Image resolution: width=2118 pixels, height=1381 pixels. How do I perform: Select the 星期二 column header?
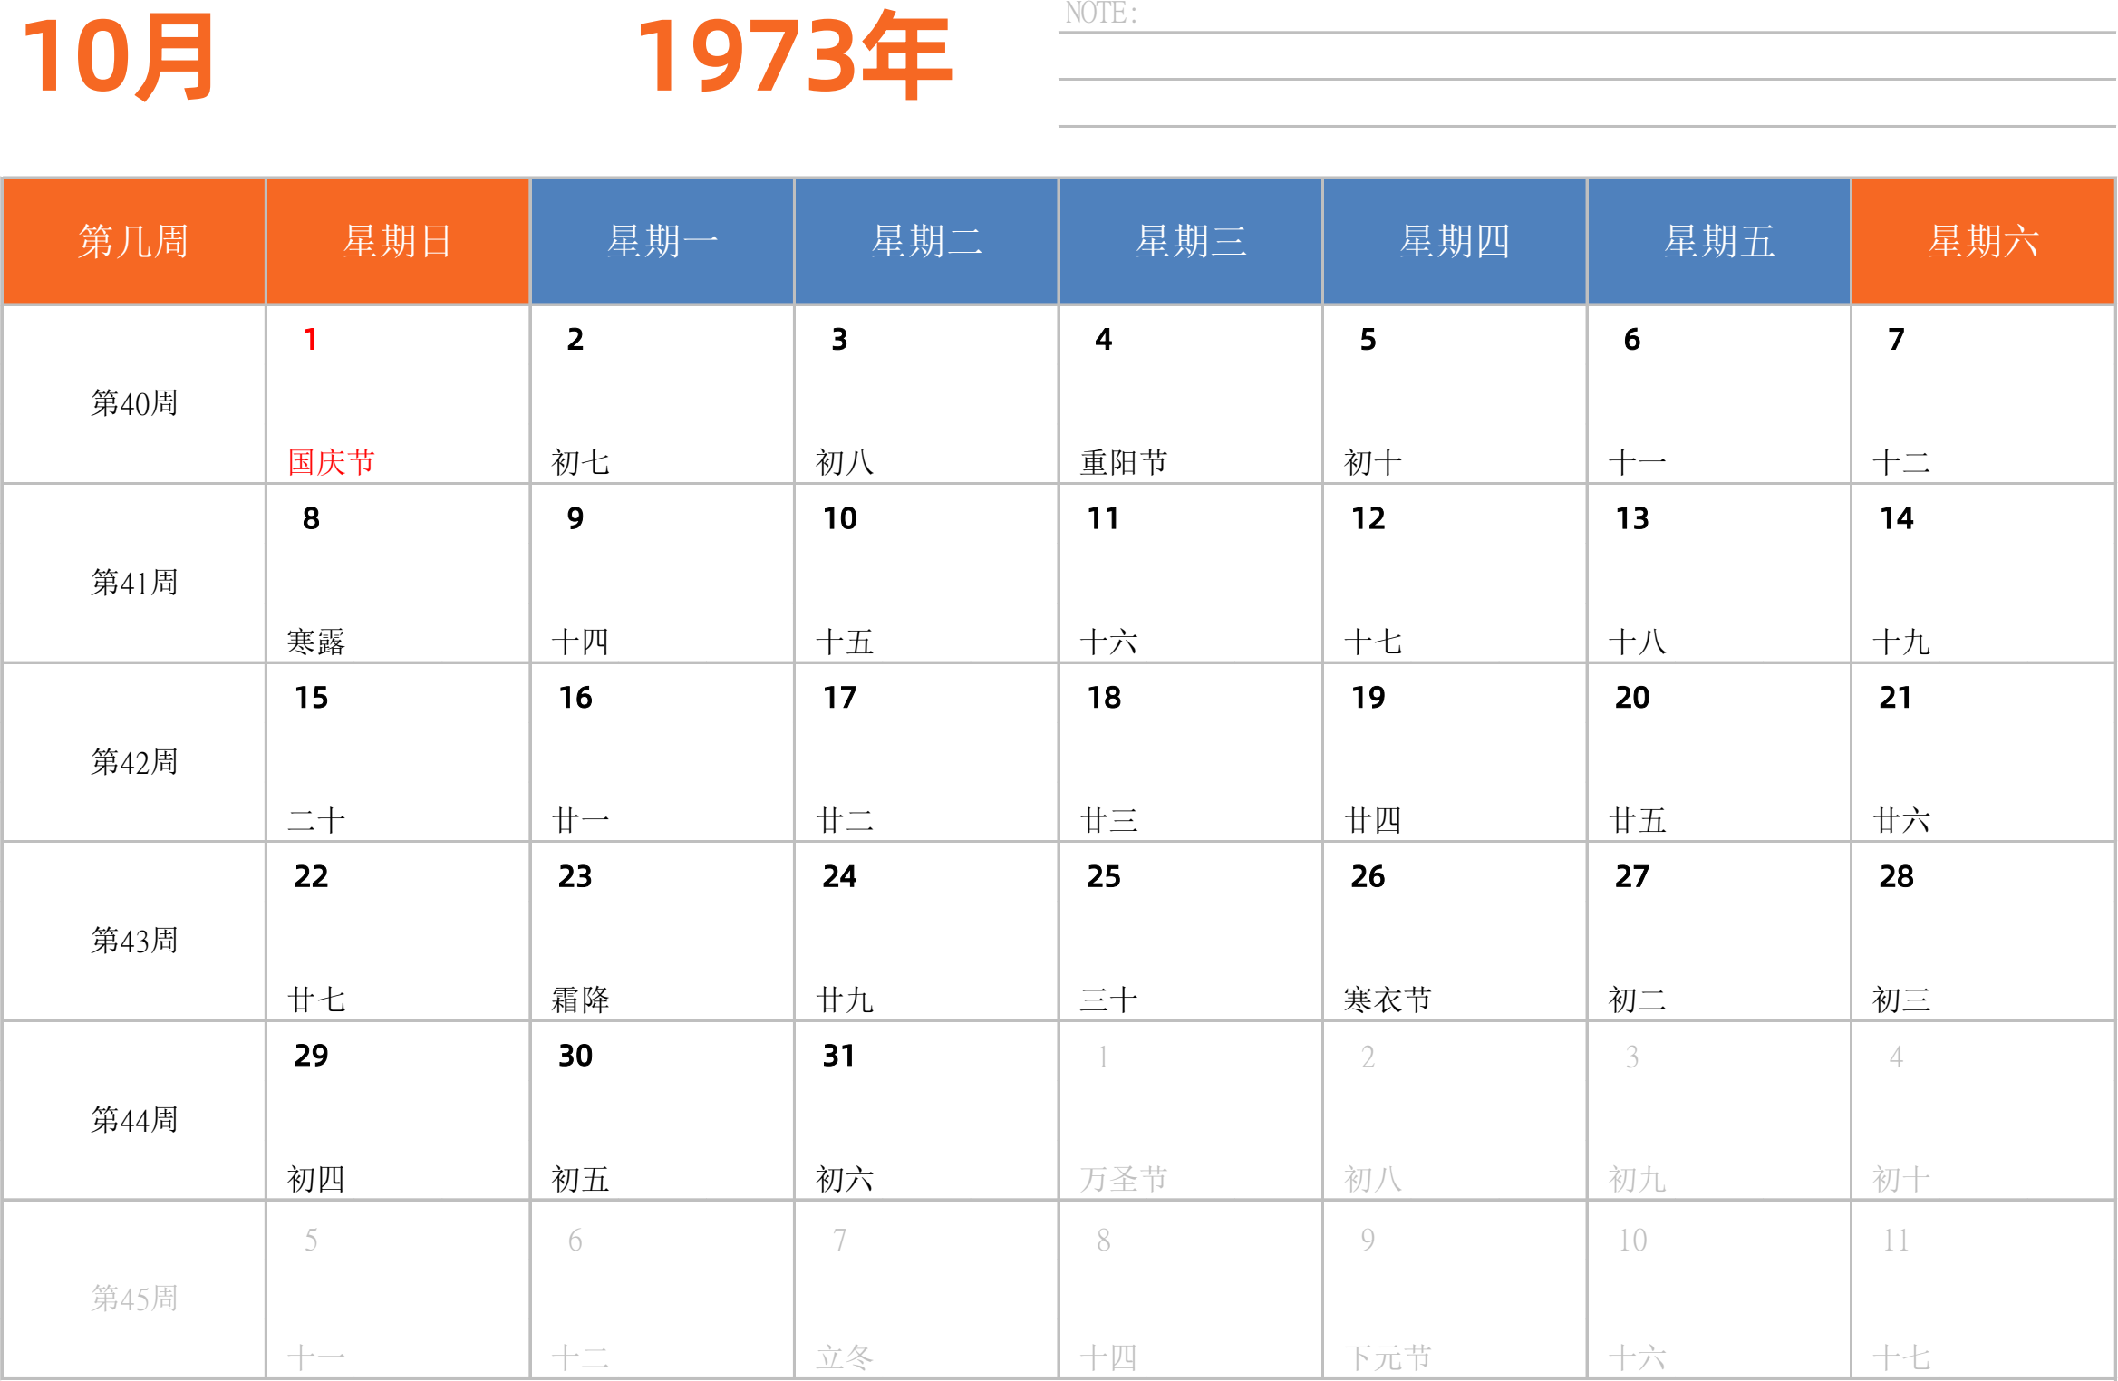click(x=926, y=241)
